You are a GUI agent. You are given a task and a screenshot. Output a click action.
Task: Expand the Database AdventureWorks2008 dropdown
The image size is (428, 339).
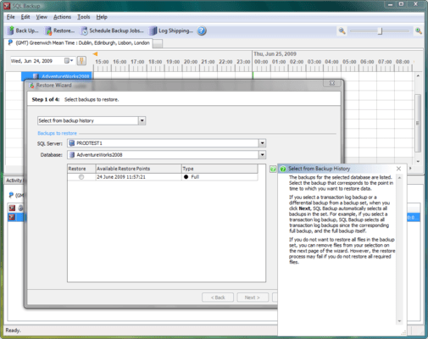(263, 155)
